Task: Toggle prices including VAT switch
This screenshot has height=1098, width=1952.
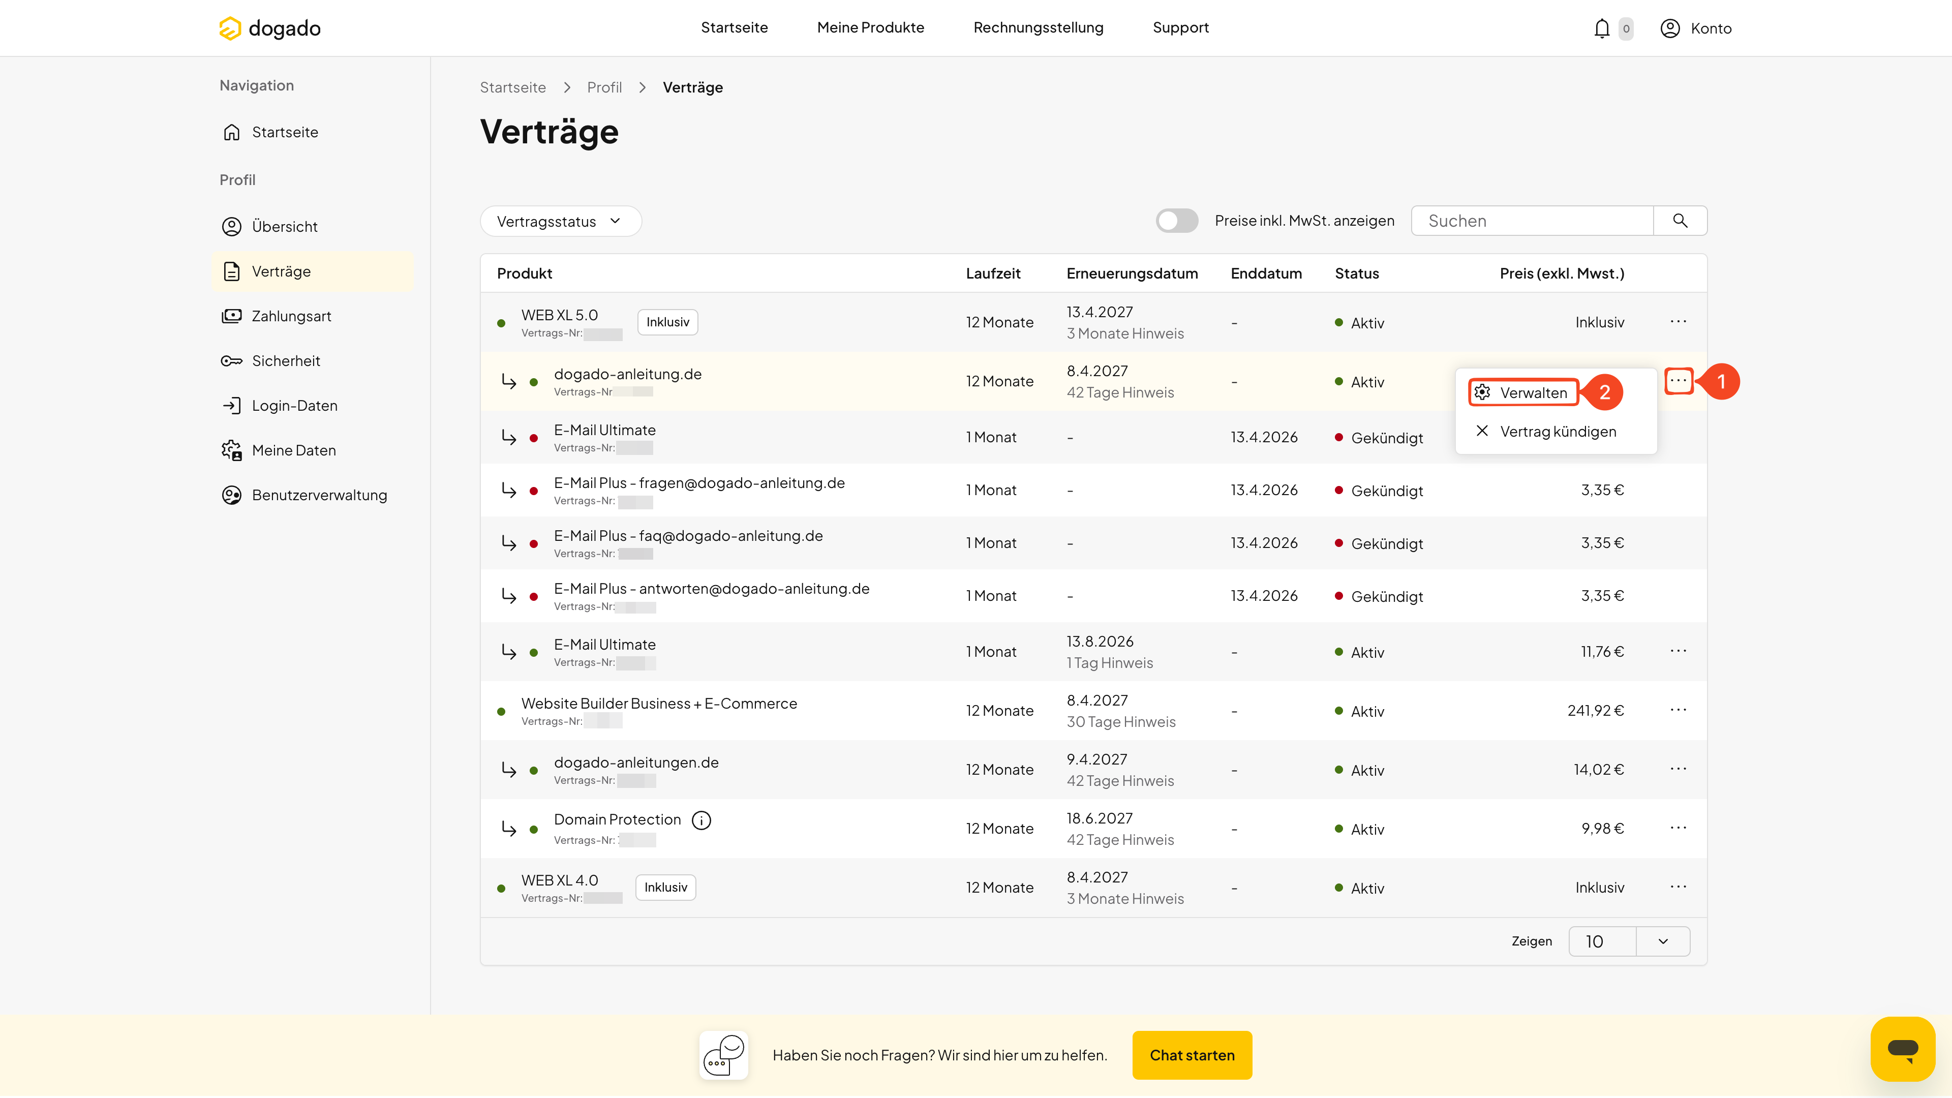Action: [1177, 221]
